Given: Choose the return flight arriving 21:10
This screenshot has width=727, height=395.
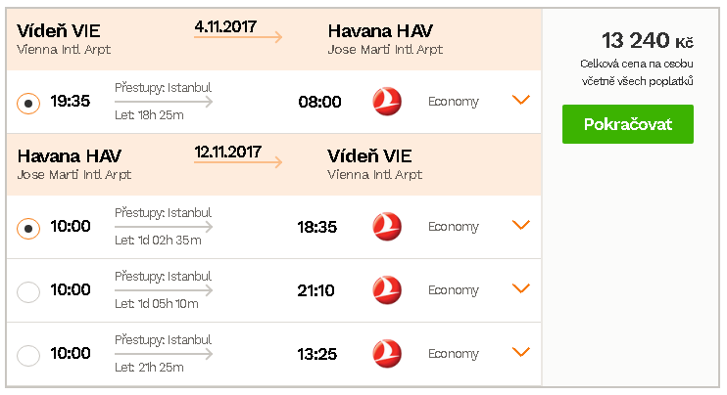Looking at the screenshot, I should point(28,292).
